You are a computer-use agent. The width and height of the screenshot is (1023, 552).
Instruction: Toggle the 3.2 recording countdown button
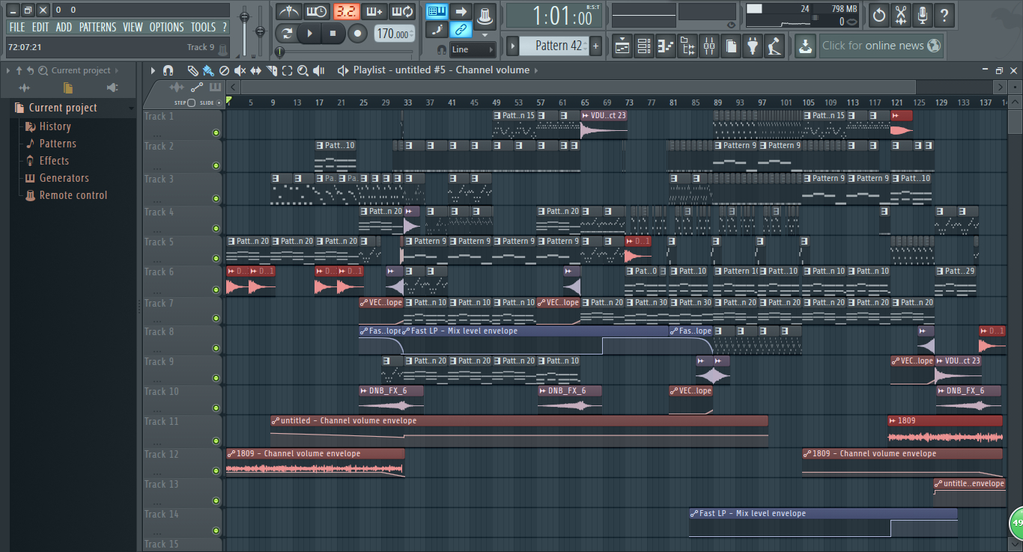[x=346, y=11]
